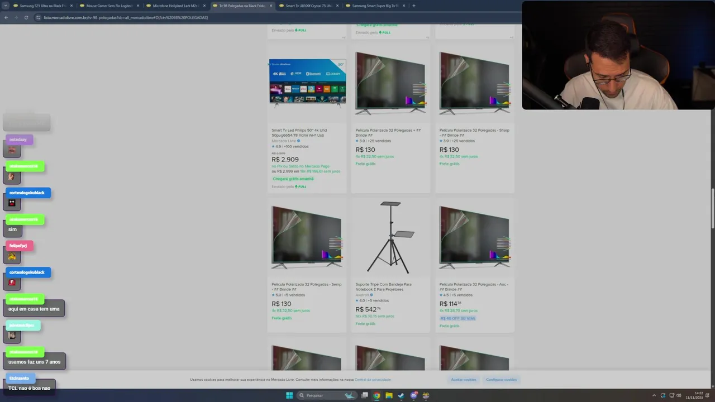The width and height of the screenshot is (715, 402).
Task: Open Configurar cookies settings button
Action: (x=501, y=380)
